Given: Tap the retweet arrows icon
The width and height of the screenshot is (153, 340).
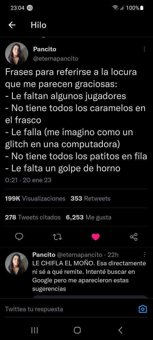Looking at the screenshot, I should pos(58,237).
